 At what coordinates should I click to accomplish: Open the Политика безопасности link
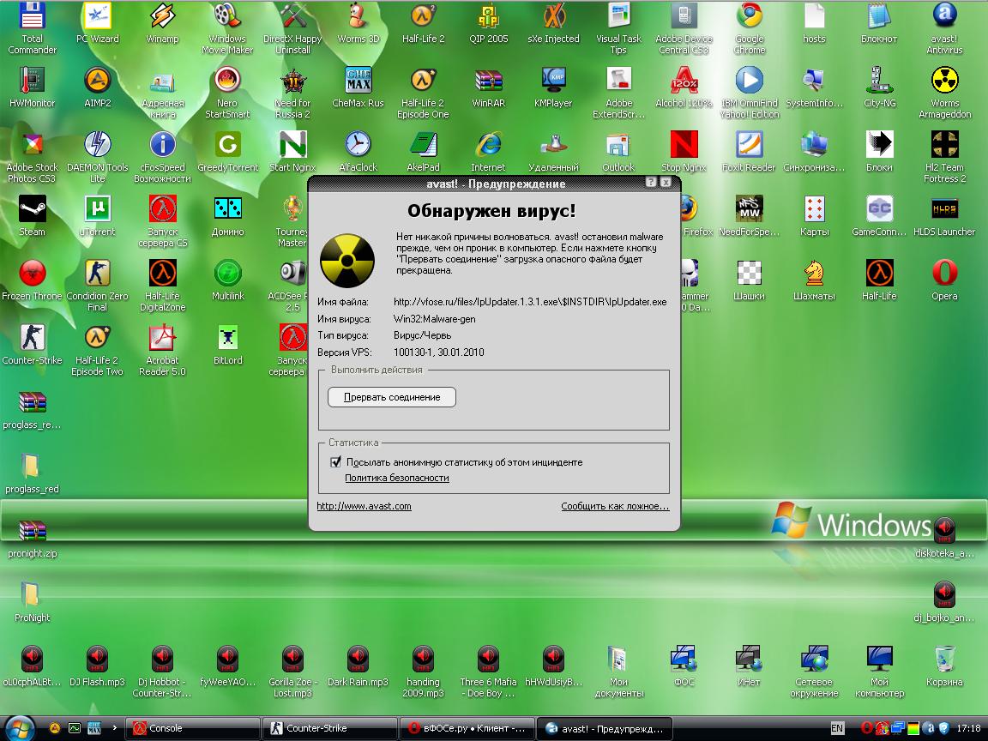click(396, 478)
